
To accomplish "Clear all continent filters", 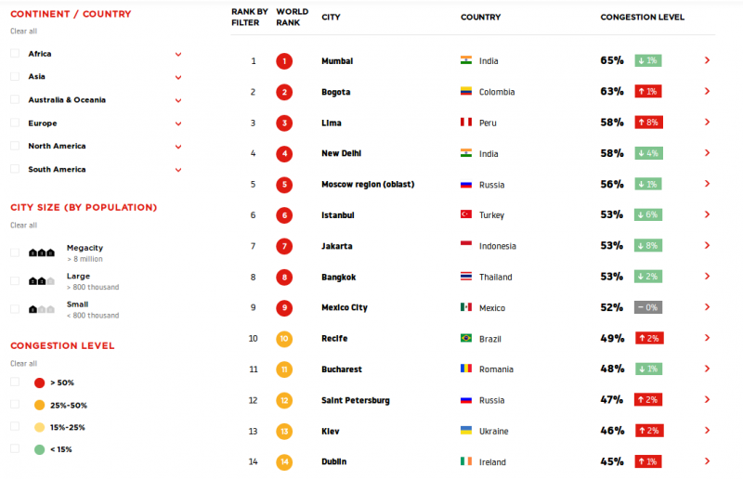I will (24, 32).
